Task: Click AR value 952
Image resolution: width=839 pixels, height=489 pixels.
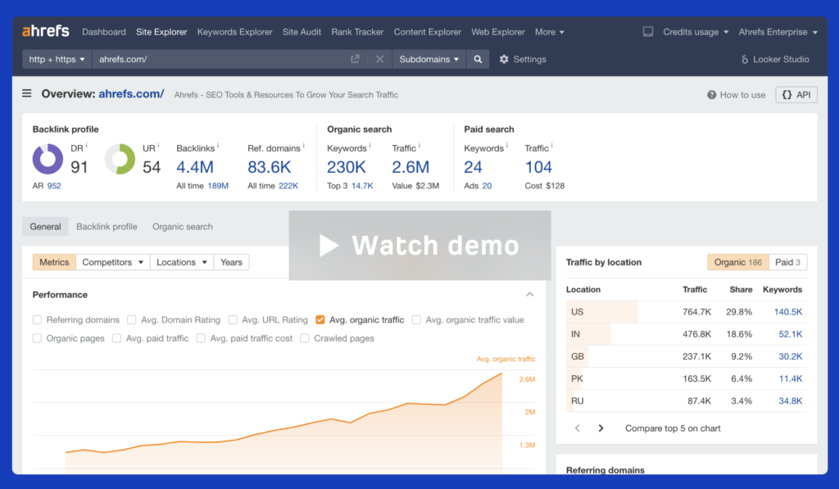Action: (x=54, y=186)
